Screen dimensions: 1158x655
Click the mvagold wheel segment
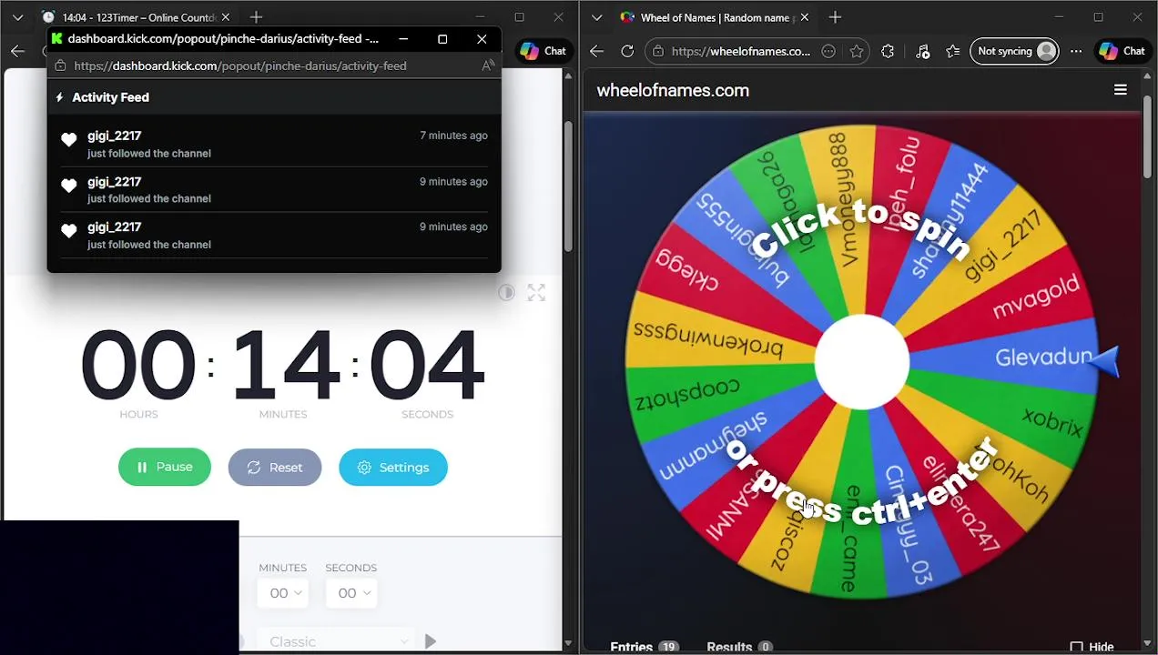coord(1036,297)
